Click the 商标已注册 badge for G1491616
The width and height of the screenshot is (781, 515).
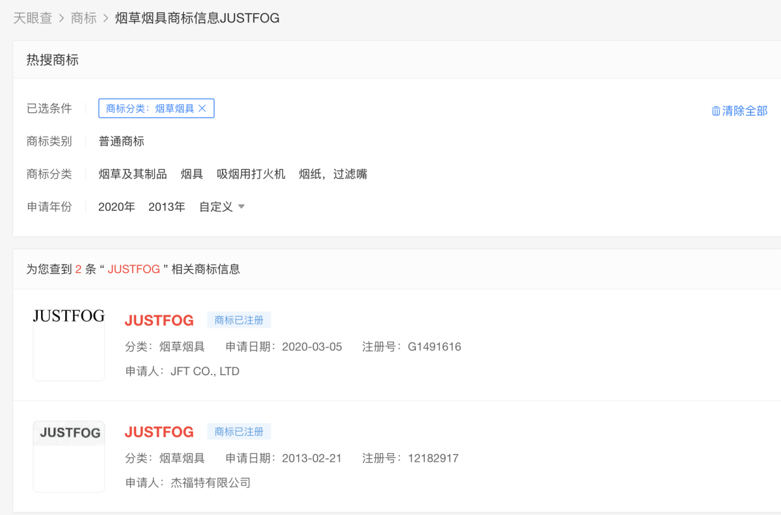[239, 320]
